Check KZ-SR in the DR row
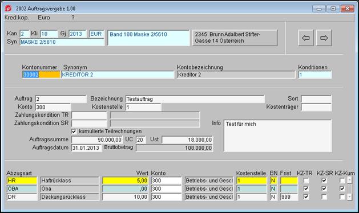 click(324, 197)
